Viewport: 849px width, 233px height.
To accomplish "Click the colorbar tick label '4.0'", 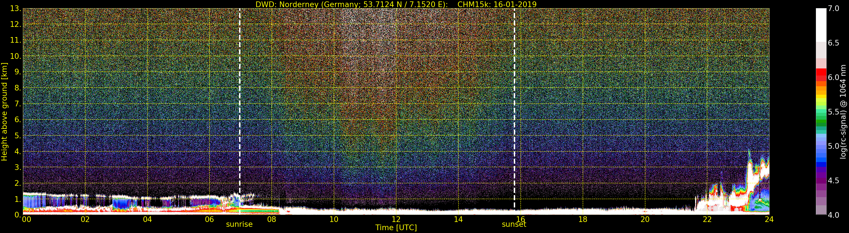I will pyautogui.click(x=833, y=215).
